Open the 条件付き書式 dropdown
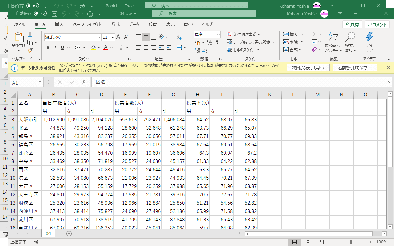394x246 pixels. pos(243,34)
